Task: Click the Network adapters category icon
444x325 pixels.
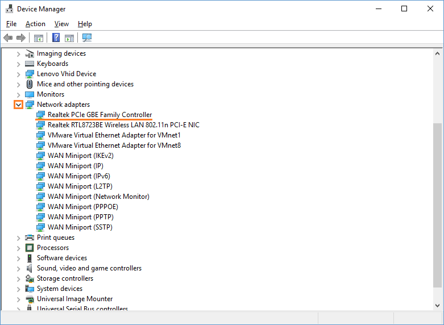Action: (x=30, y=105)
